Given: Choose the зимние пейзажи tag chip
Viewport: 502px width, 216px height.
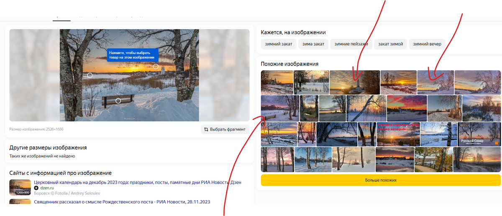Looking at the screenshot, I should click(351, 44).
